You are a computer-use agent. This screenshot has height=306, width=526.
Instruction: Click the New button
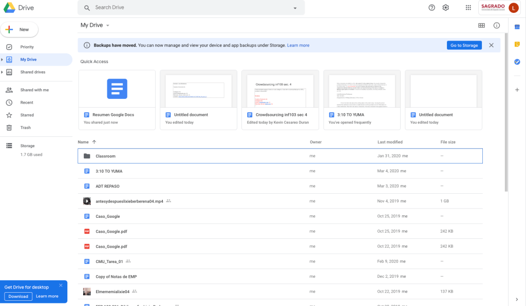coord(19,29)
